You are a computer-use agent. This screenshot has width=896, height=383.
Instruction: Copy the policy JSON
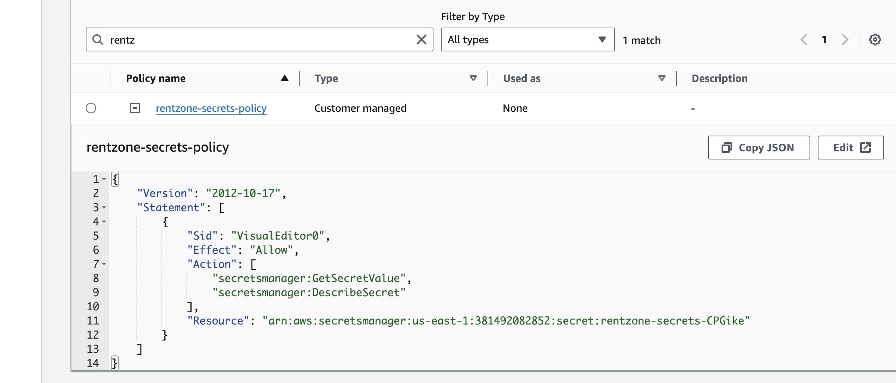point(759,148)
